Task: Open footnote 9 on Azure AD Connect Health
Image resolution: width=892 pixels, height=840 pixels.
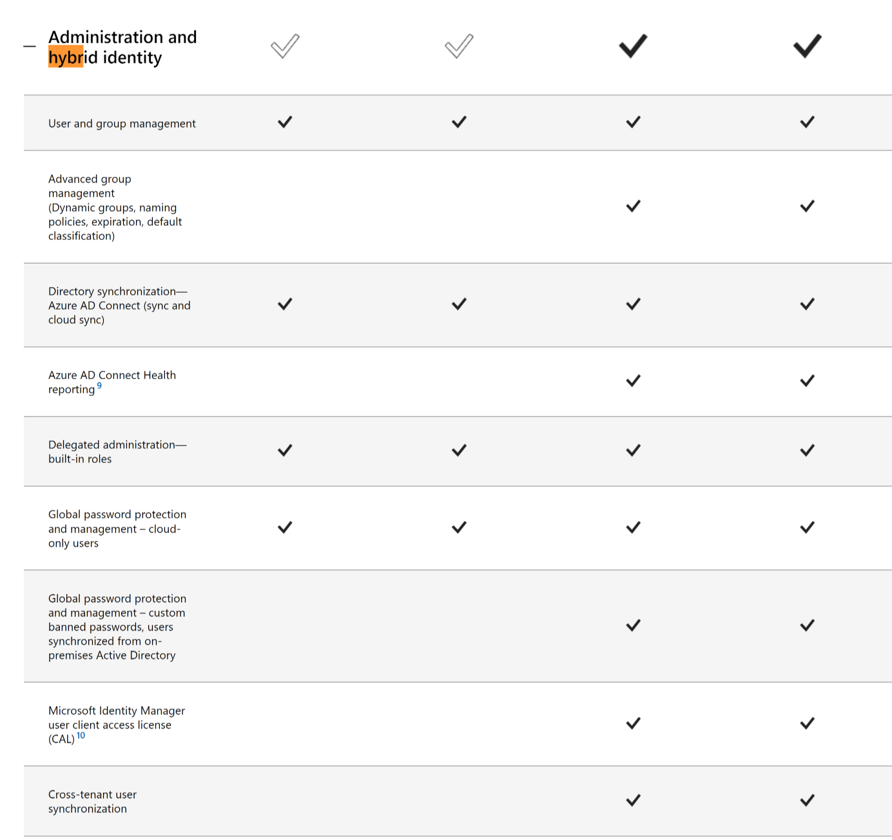Action: [x=99, y=386]
